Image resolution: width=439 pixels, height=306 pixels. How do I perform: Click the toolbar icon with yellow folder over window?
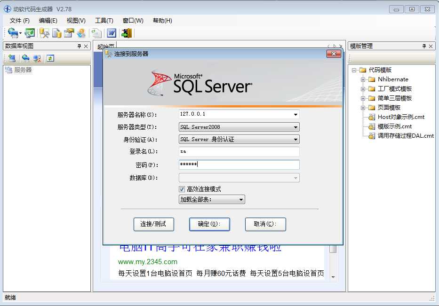tap(69, 33)
